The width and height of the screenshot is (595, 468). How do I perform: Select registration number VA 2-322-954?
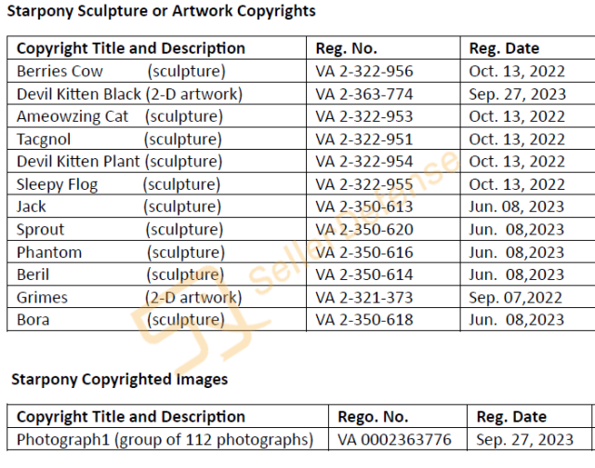(x=364, y=162)
